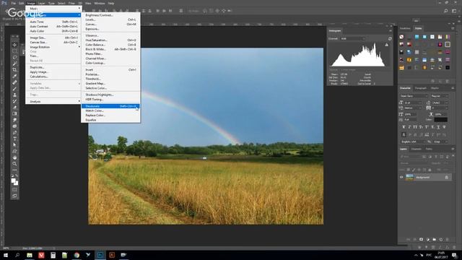Toggle Quick Mask mode icon
The height and width of the screenshot is (260, 462).
14,190
